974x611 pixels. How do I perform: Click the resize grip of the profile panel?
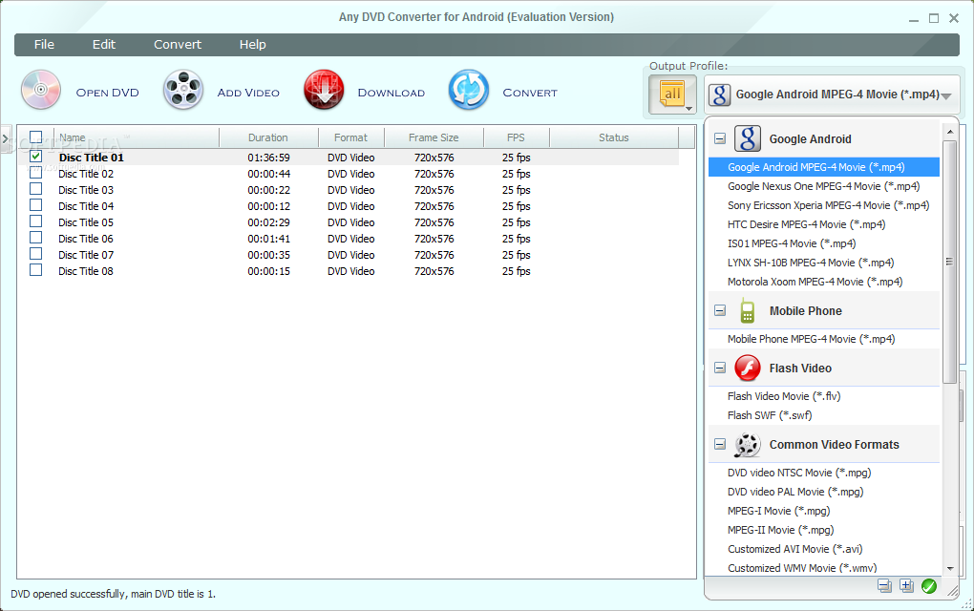coord(952,592)
